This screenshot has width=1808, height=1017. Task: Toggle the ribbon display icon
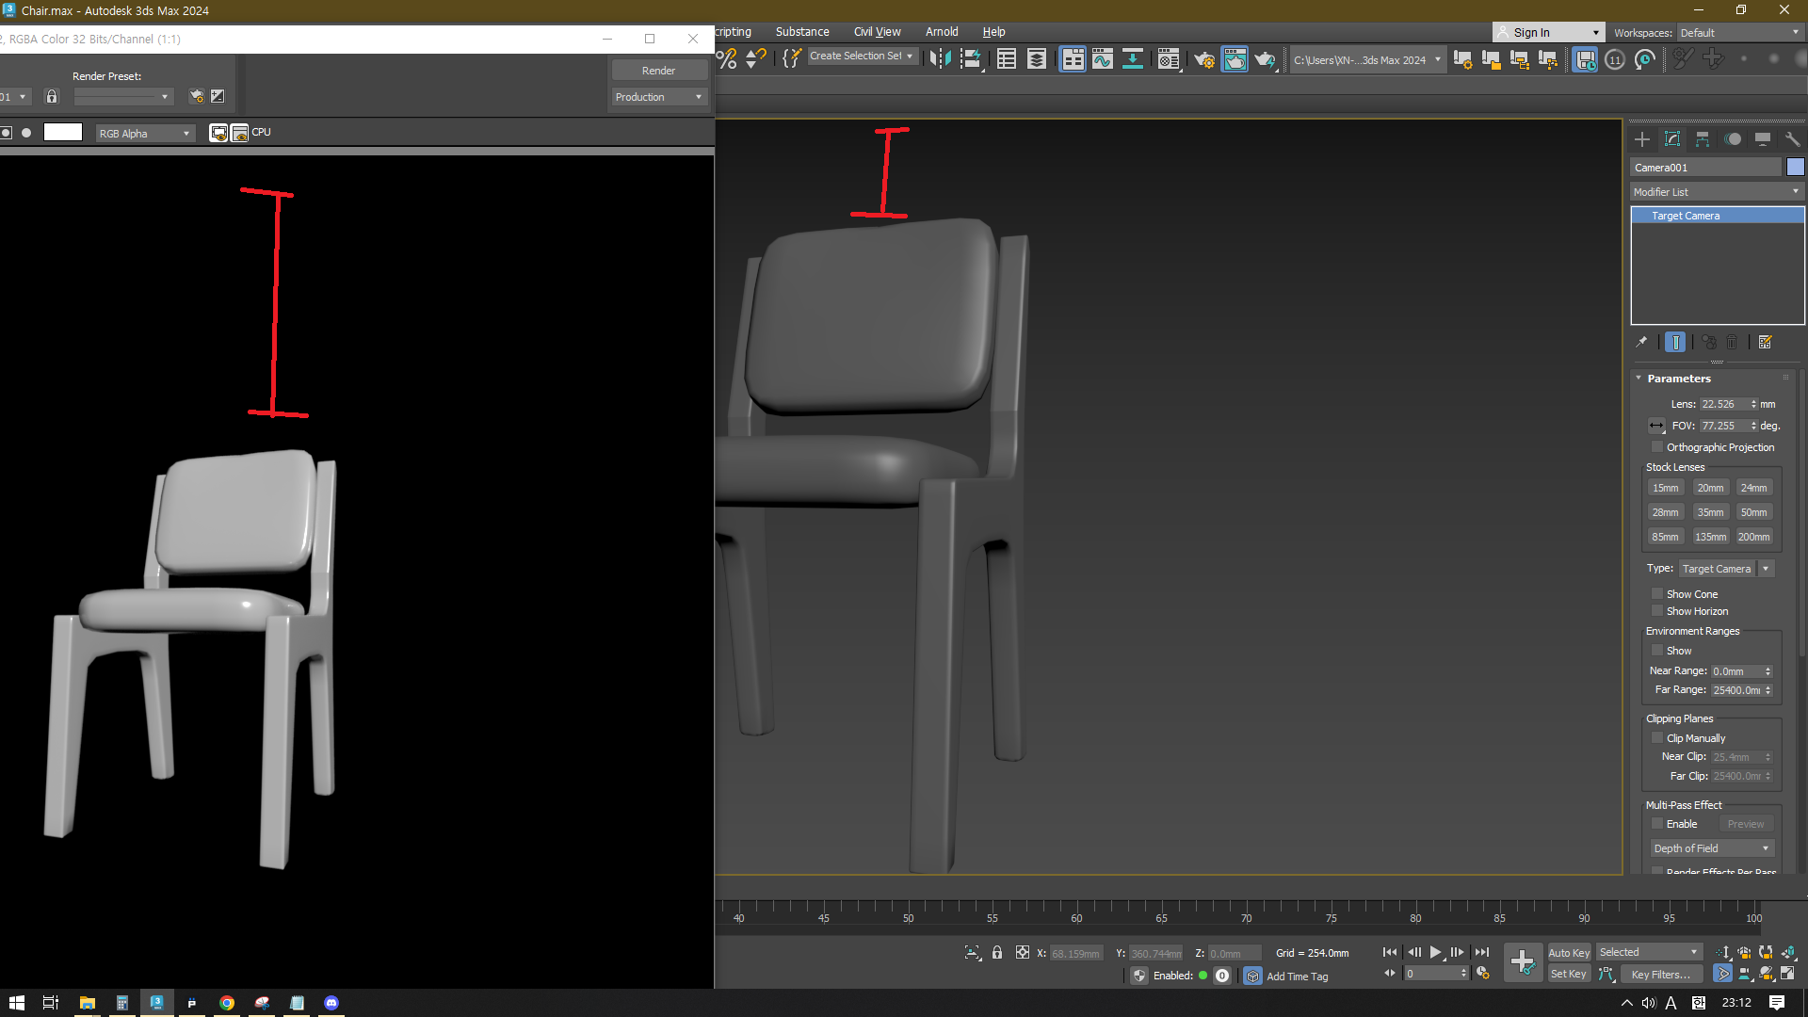point(1073,59)
